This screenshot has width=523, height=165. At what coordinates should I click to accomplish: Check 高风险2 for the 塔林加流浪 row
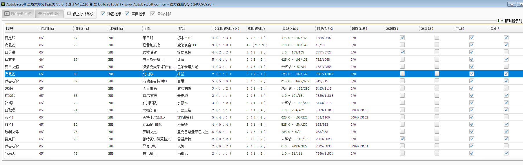pyautogui.click(x=437, y=45)
